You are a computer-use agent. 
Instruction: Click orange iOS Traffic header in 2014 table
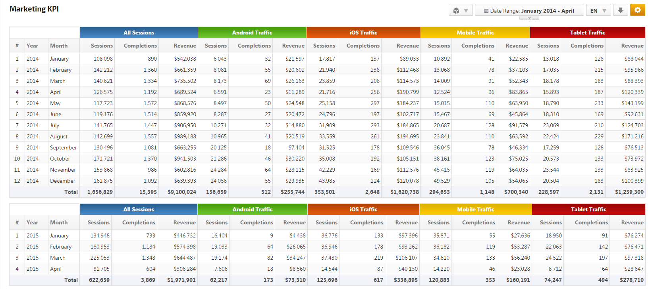tap(363, 33)
